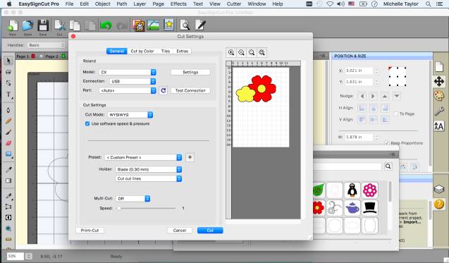Click the Print+Cut button

(90, 231)
